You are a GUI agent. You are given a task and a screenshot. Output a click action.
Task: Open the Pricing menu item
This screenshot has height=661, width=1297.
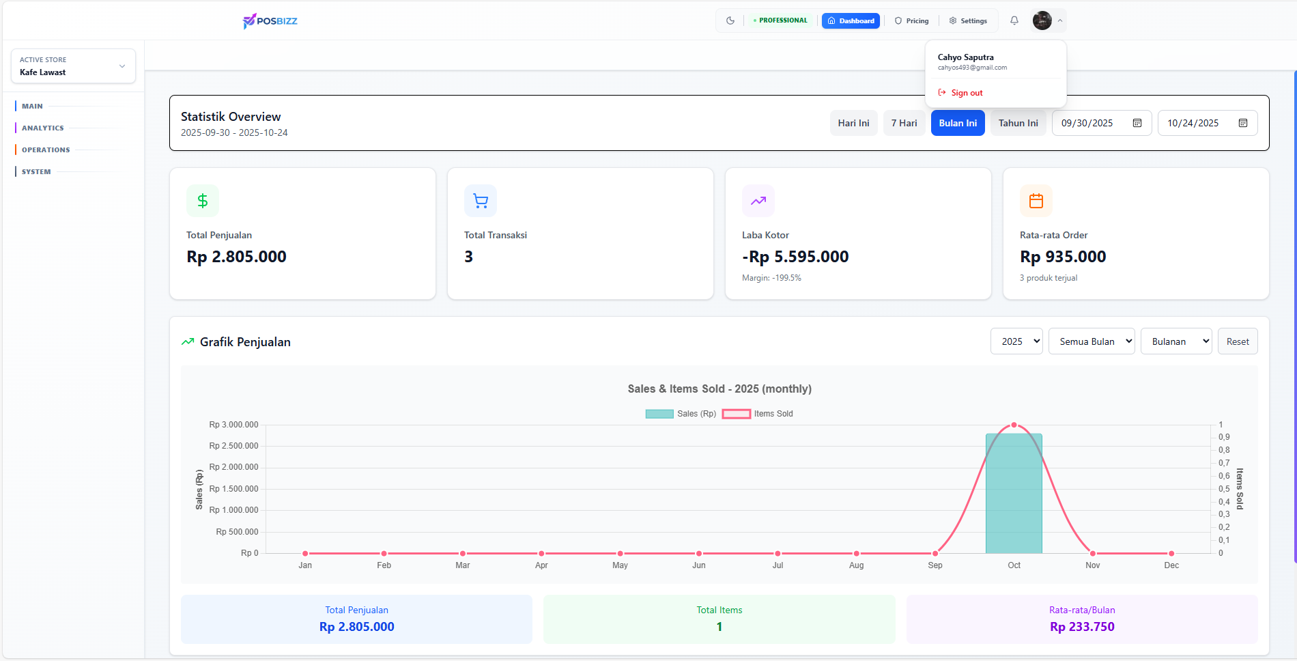(911, 20)
